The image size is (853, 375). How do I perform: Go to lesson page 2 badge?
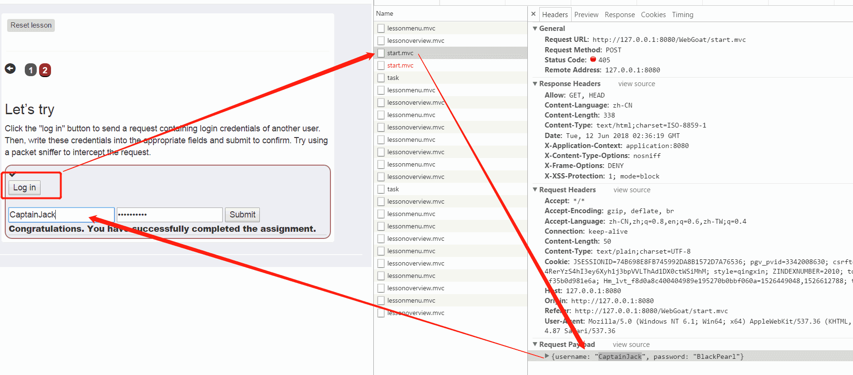45,70
